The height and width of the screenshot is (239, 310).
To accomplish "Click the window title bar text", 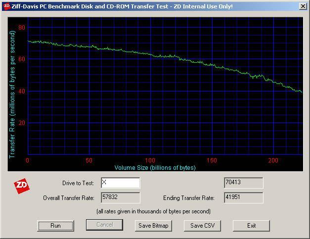I will 122,6.
